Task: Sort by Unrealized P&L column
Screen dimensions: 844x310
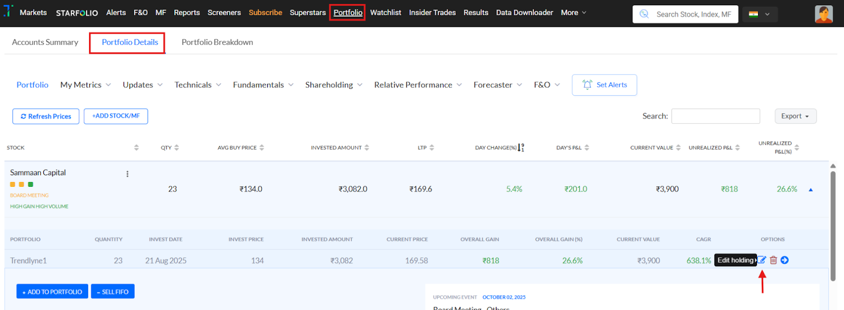Action: click(737, 147)
